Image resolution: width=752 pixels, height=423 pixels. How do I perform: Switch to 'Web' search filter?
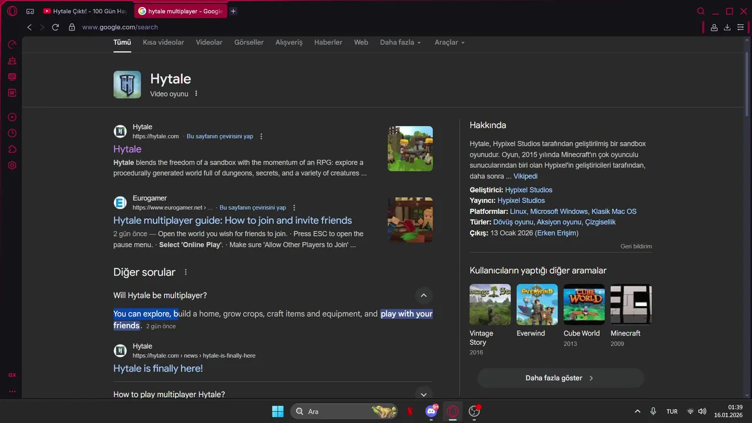pos(361,42)
